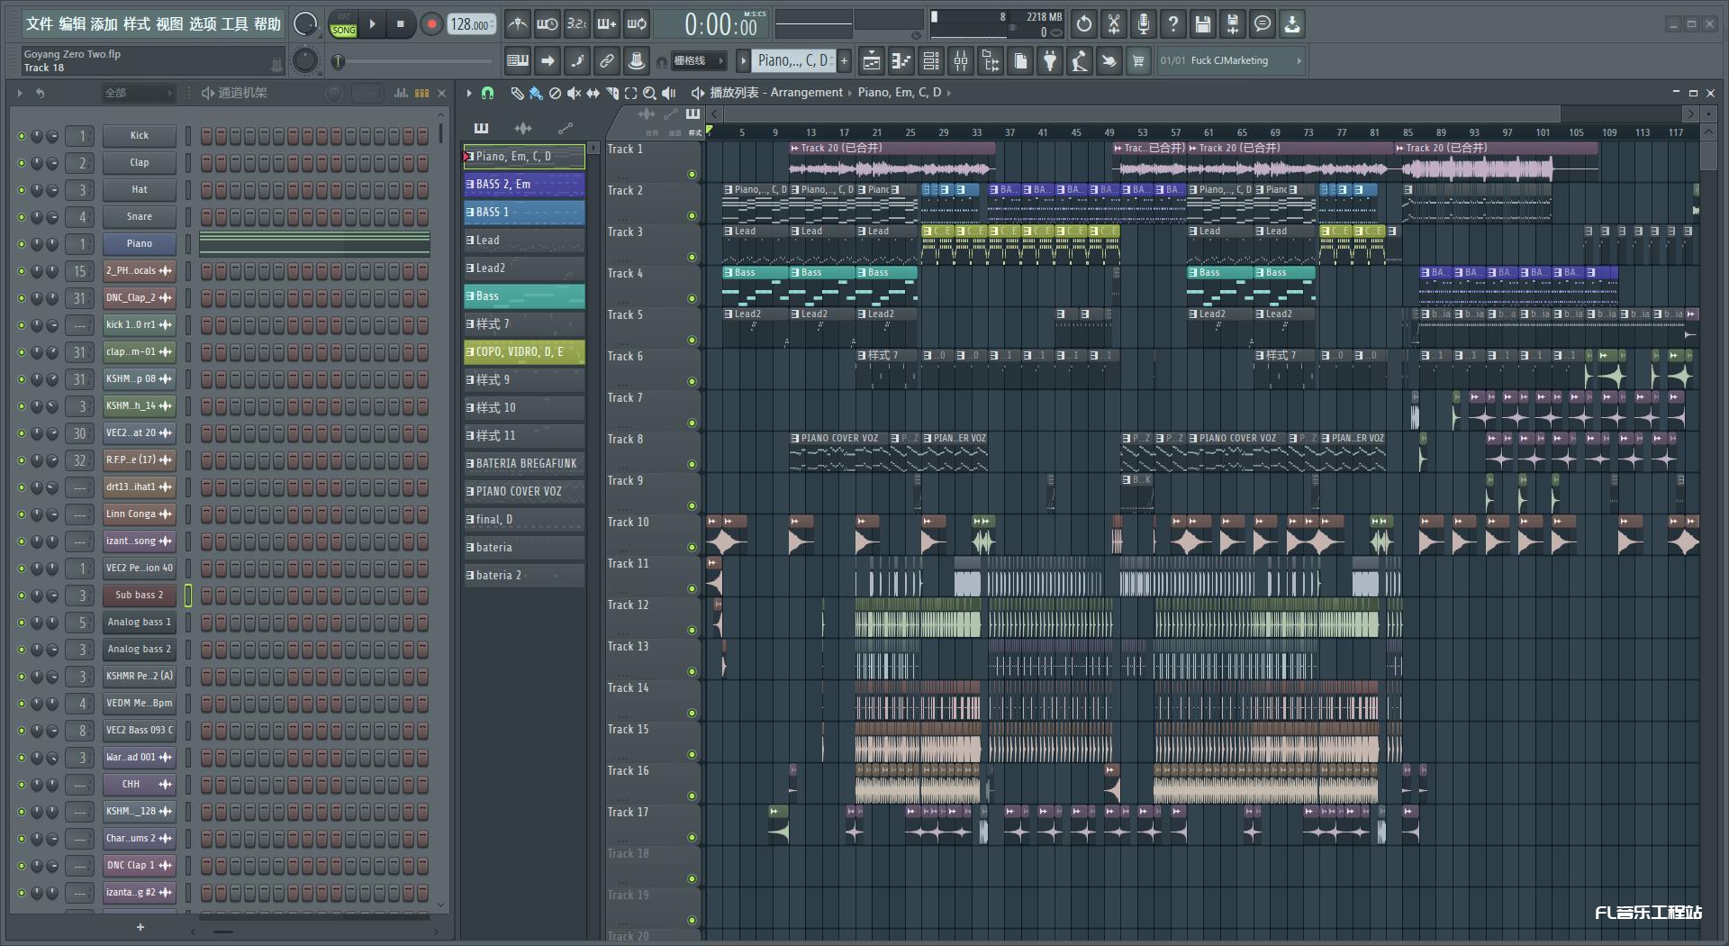The height and width of the screenshot is (946, 1729).
Task: Toggle Track 5 mute light in playlist
Action: click(x=692, y=340)
